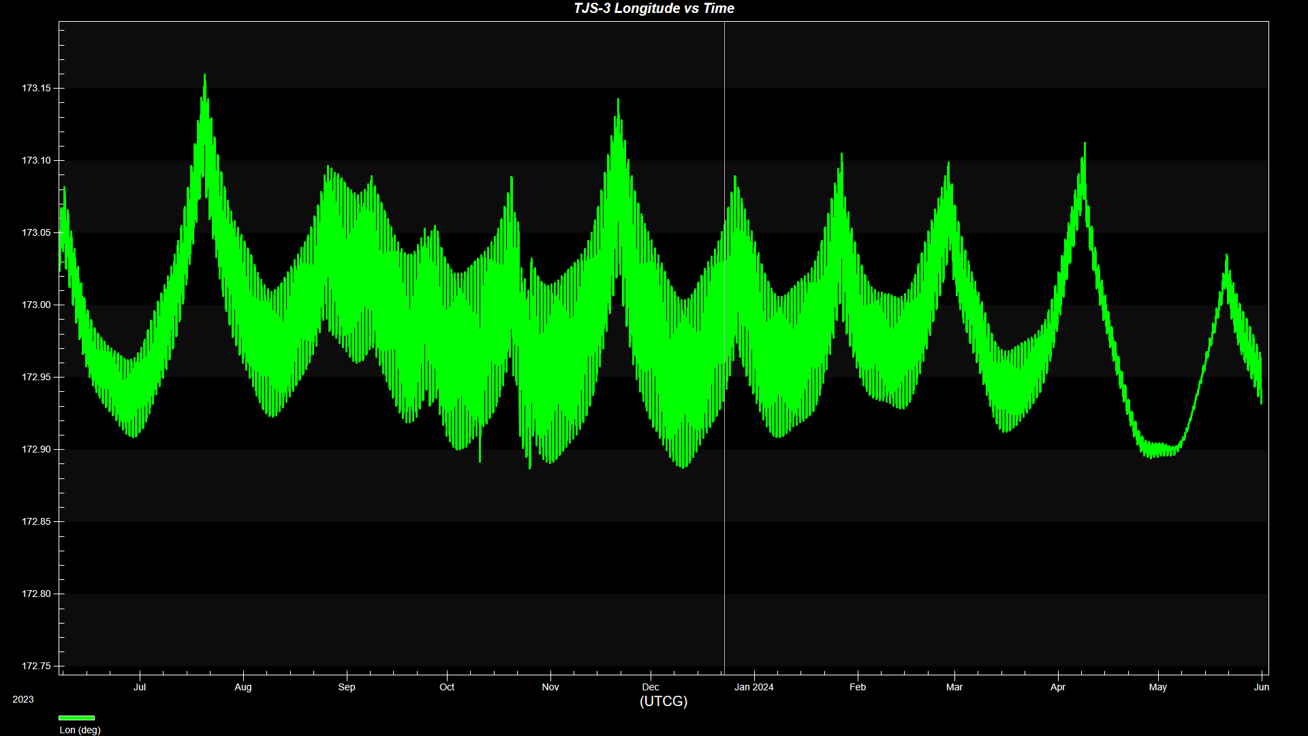Click the 2023 year label
Image resolution: width=1308 pixels, height=736 pixels.
pos(23,699)
